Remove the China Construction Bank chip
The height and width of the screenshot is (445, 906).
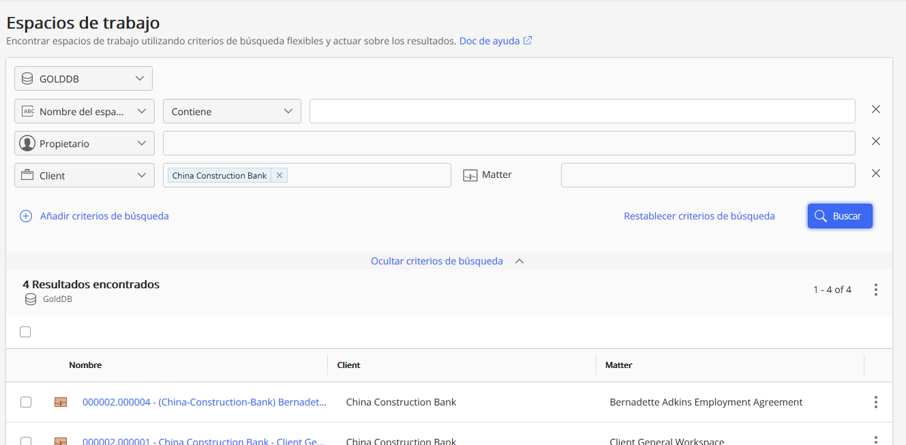point(280,175)
